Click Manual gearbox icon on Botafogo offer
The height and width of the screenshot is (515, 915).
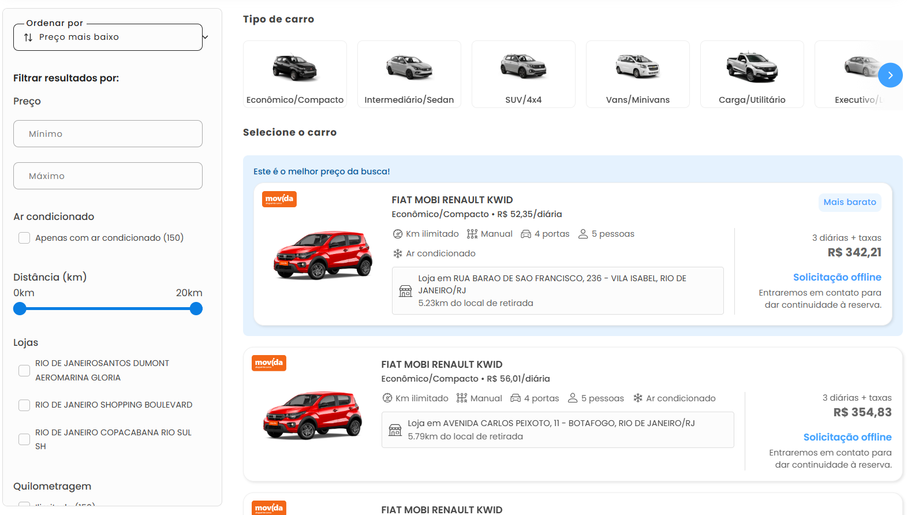click(x=462, y=398)
